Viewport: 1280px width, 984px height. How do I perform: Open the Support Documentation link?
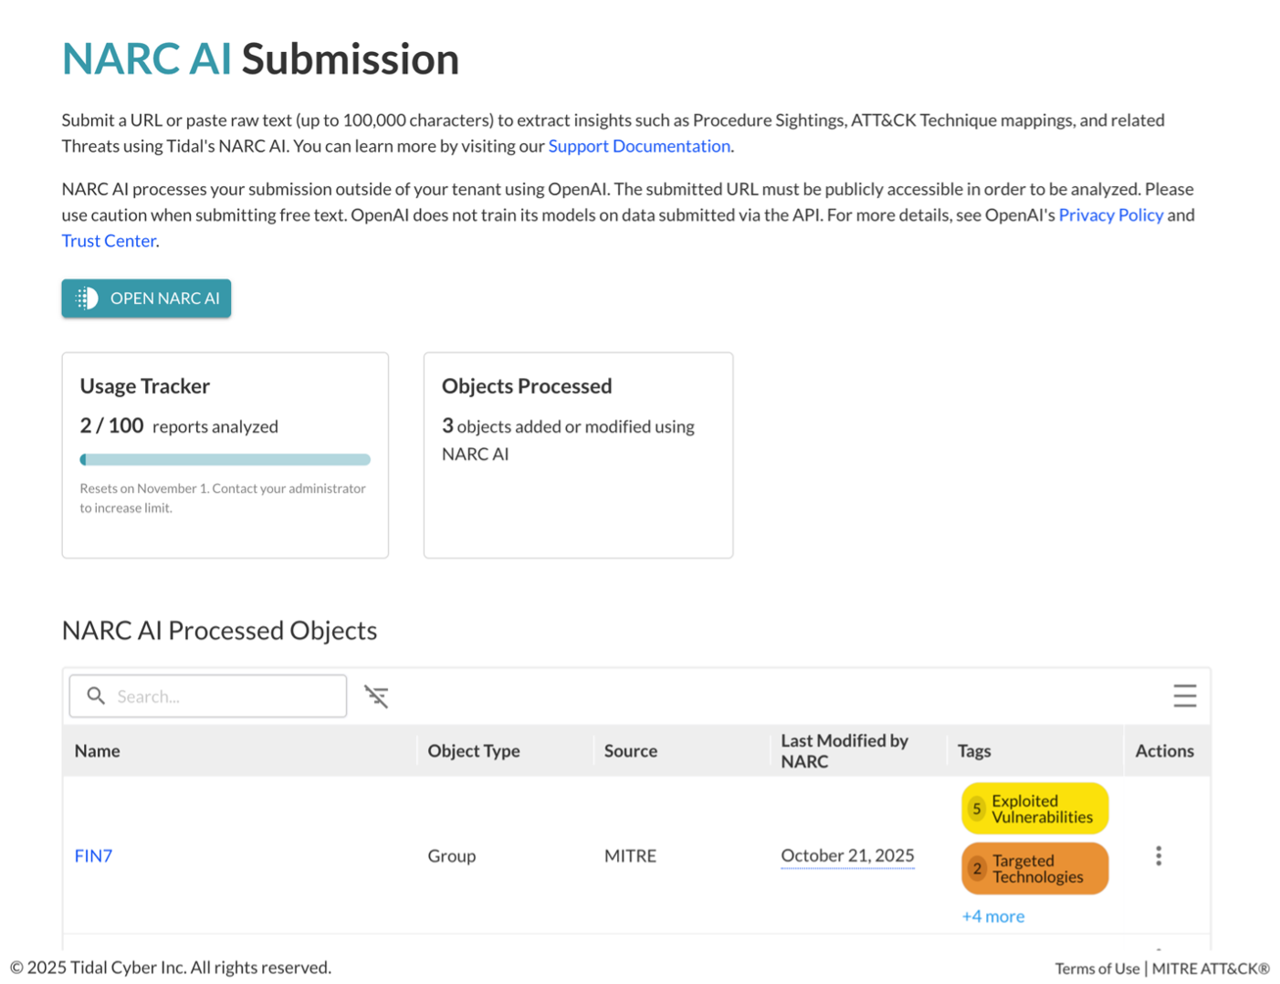pos(639,146)
